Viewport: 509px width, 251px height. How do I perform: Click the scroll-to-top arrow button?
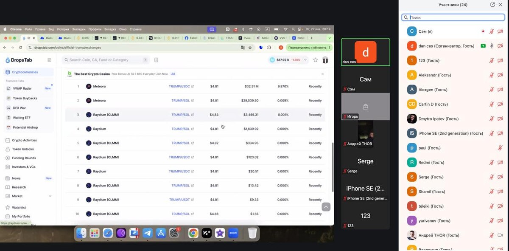tap(326, 207)
